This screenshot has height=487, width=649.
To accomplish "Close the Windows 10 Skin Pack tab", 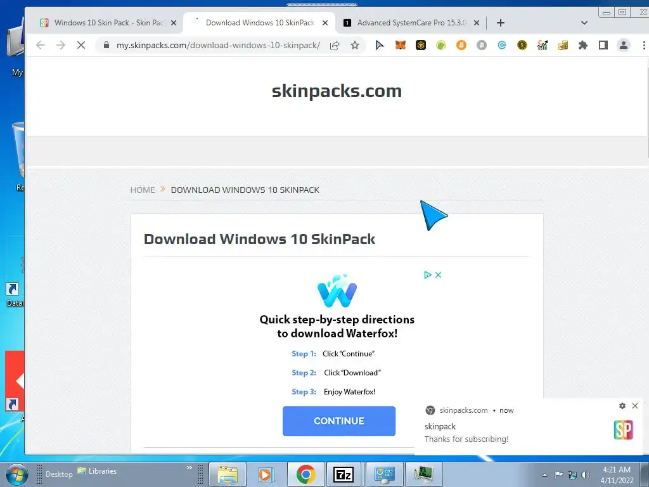I will click(174, 23).
